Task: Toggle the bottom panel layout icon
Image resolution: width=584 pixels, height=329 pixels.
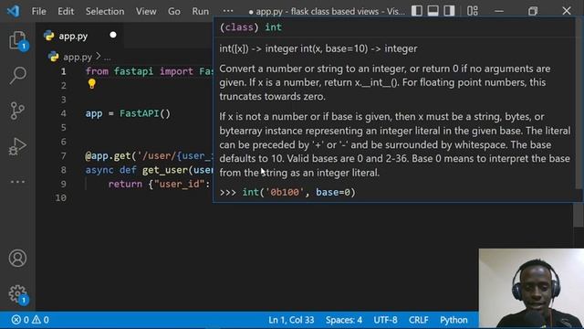Action: (433, 11)
